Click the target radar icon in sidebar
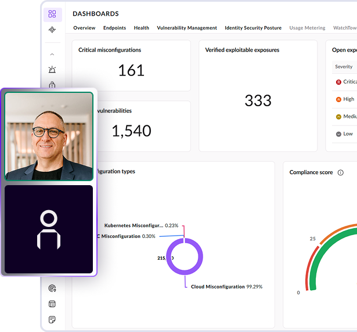The width and height of the screenshot is (357, 332). [x=52, y=288]
